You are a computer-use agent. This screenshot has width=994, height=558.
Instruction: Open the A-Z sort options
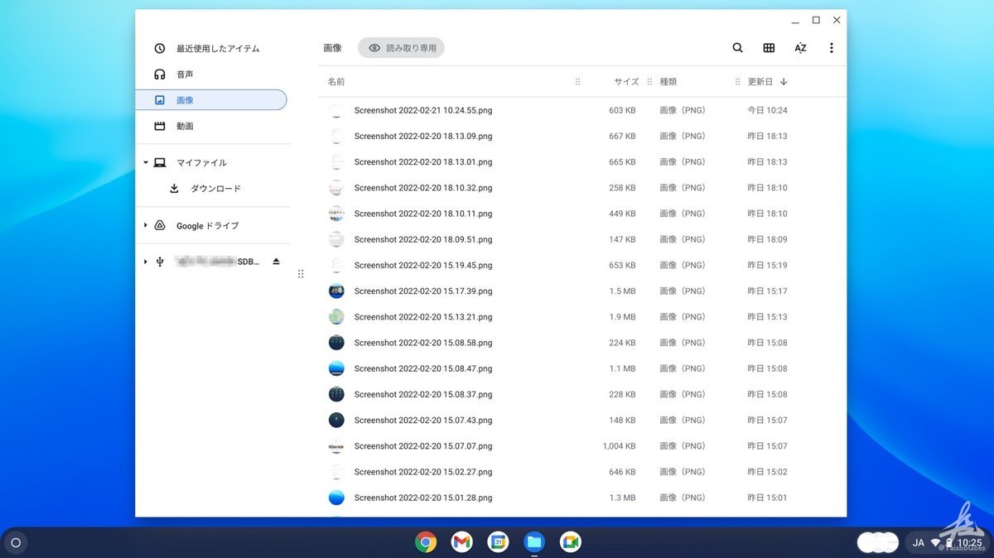(x=800, y=47)
